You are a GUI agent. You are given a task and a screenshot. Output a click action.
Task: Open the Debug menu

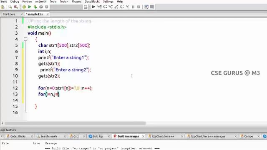15,2
